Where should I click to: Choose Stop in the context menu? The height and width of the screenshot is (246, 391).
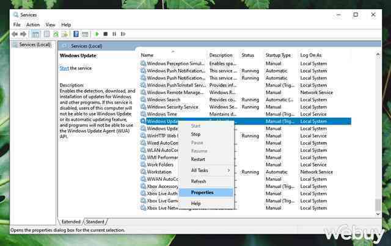[206, 134]
